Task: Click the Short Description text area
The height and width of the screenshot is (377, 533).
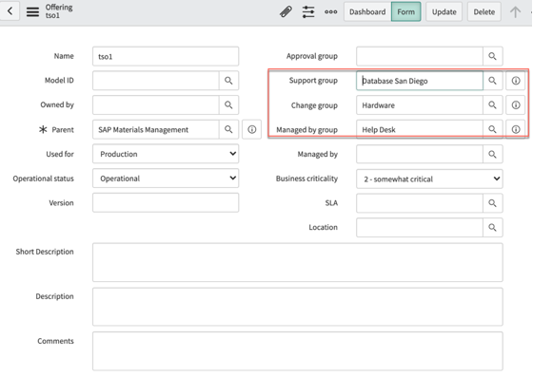Action: coord(297,262)
